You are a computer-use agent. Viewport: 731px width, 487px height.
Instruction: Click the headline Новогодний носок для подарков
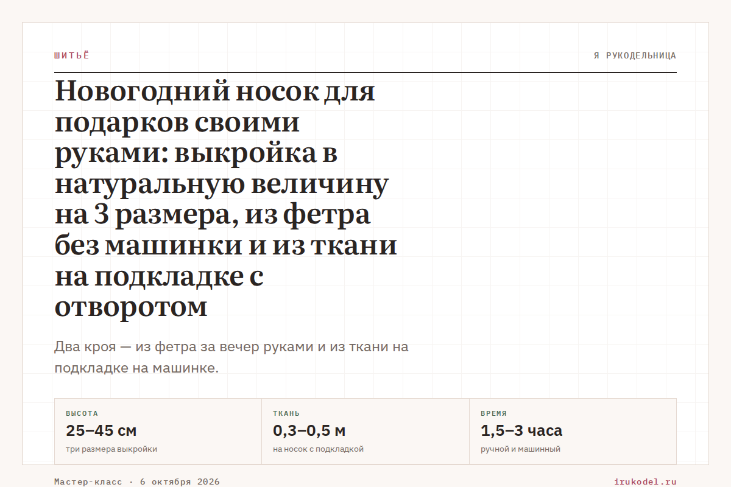pyautogui.click(x=226, y=199)
